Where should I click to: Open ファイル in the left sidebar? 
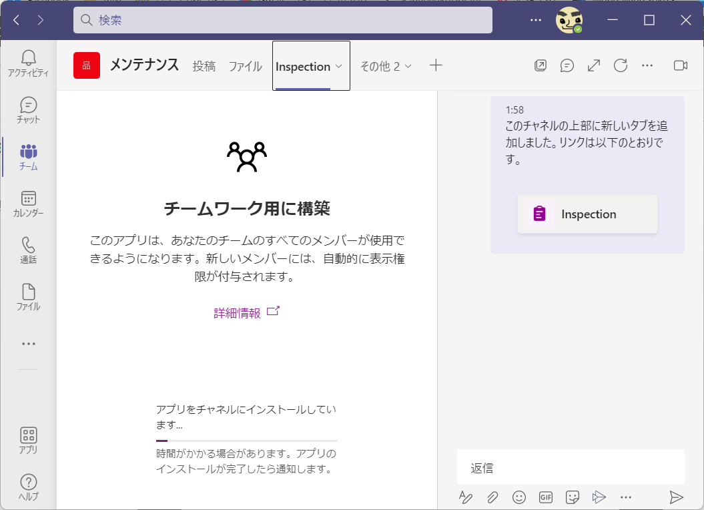[28, 298]
